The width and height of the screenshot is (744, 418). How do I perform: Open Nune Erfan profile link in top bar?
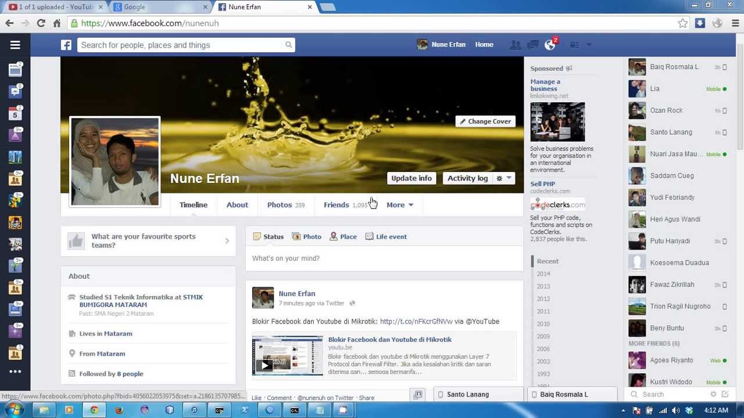click(x=441, y=45)
